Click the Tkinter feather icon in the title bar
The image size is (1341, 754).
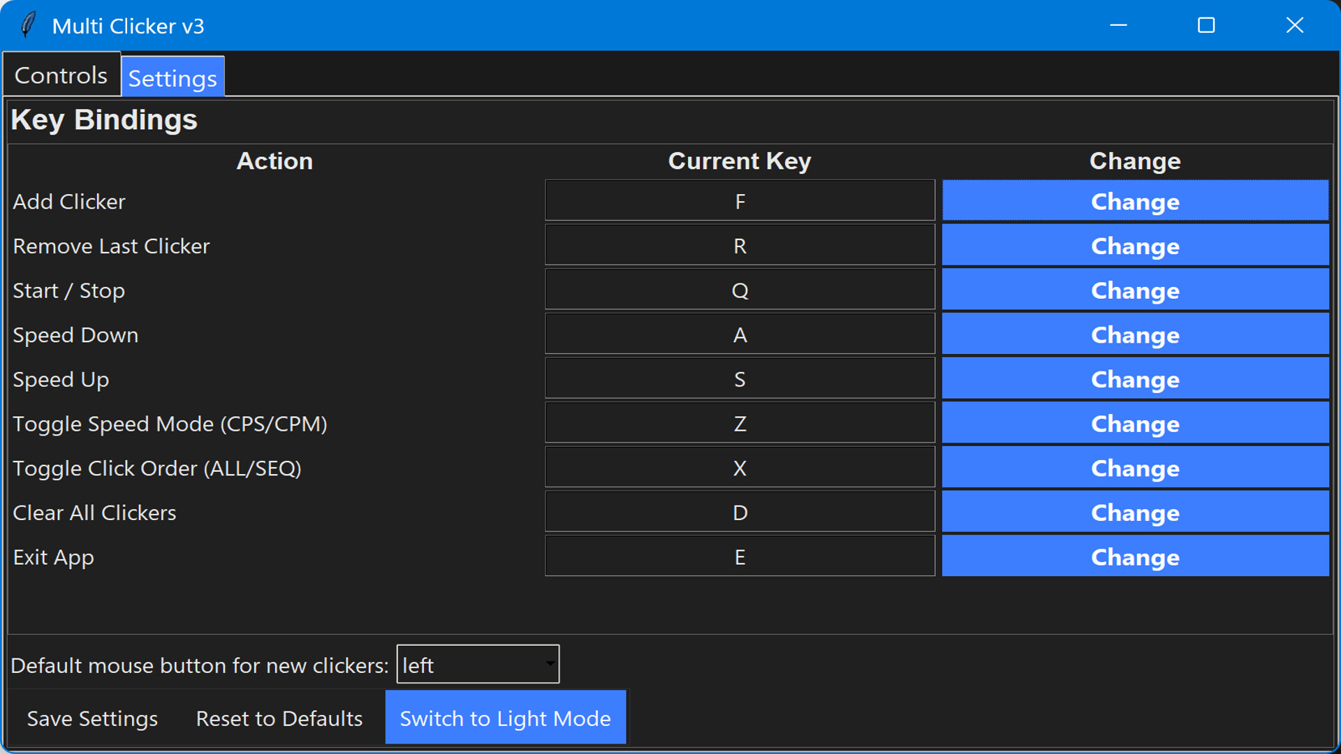click(x=27, y=24)
